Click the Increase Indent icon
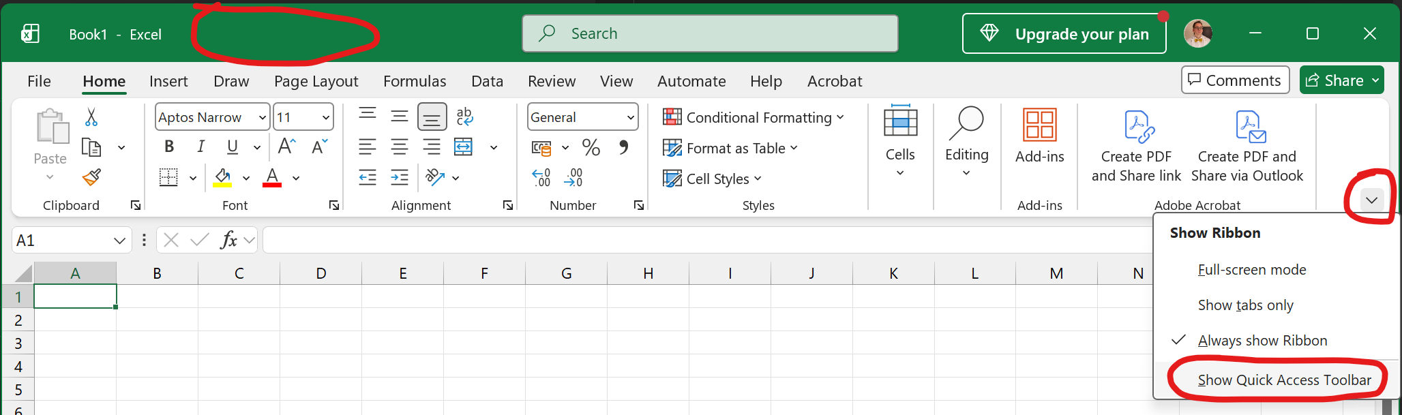1402x415 pixels. 400,178
